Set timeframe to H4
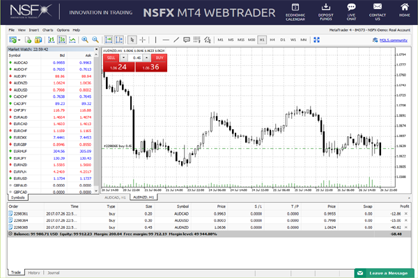Image resolution: width=418 pixels, height=278 pixels. click(272, 40)
